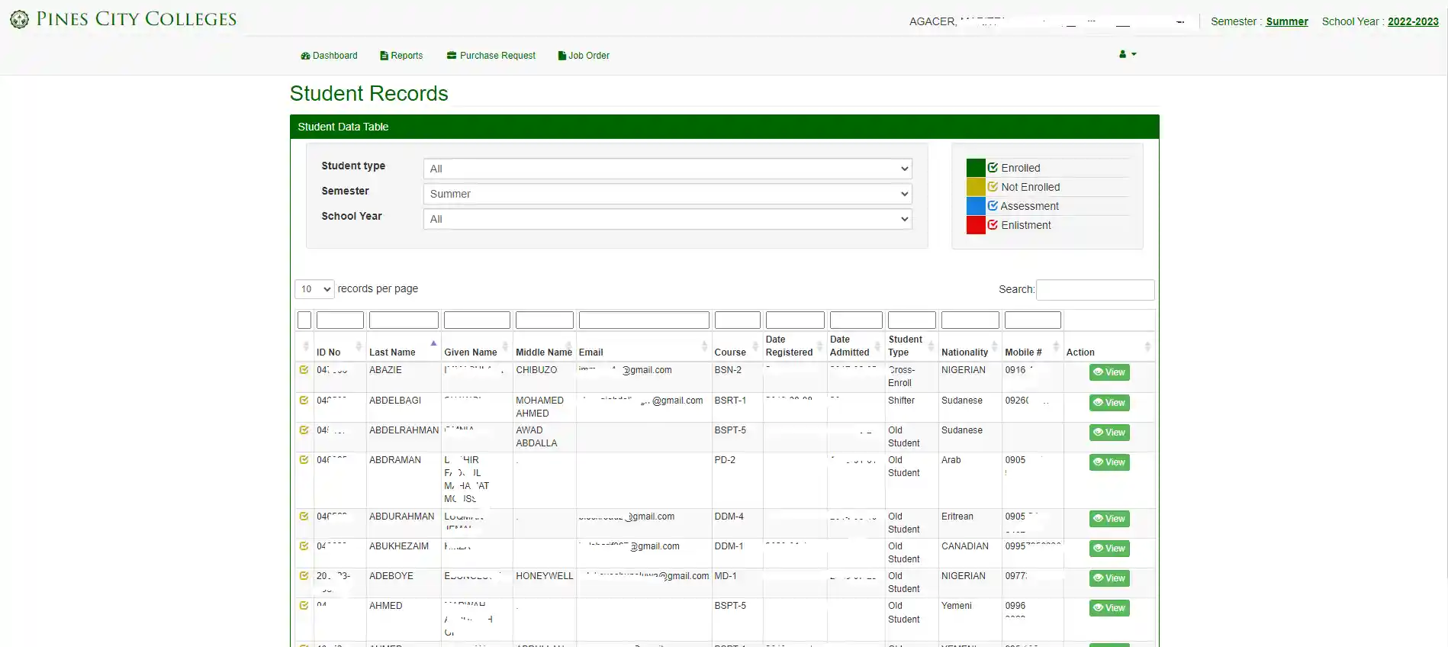This screenshot has height=647, width=1448.
Task: Click the Pines City Colleges seal logo
Action: 20,19
